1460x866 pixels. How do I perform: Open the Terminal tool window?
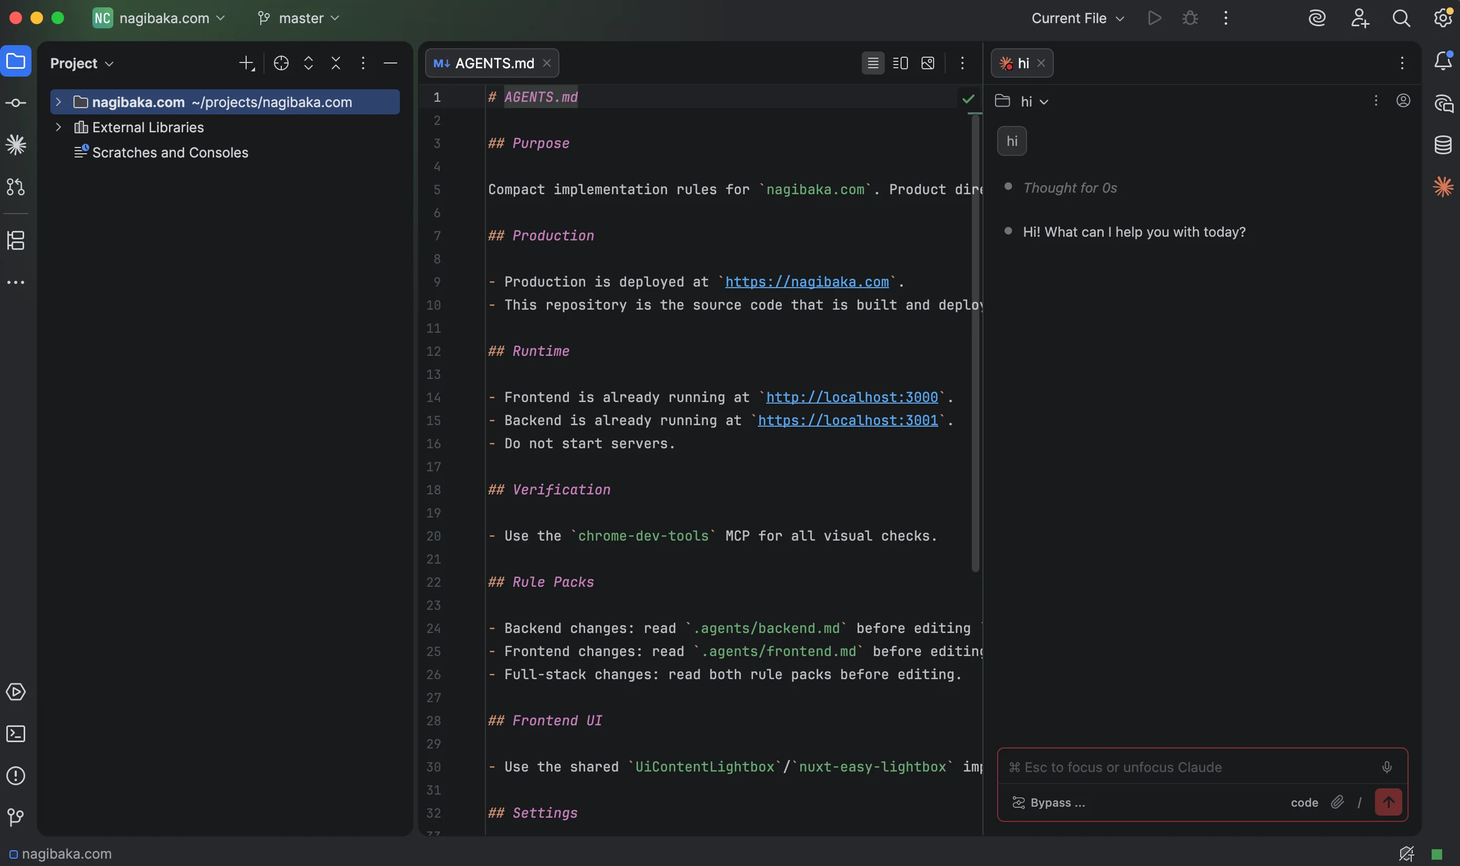(x=16, y=734)
